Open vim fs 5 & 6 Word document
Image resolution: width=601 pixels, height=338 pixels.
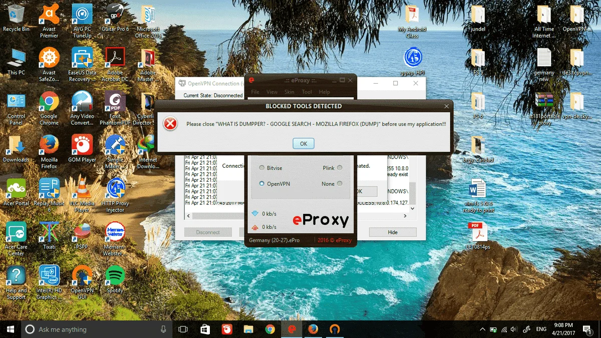478,196
